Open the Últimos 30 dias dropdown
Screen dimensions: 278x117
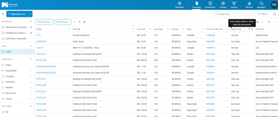pos(63,22)
